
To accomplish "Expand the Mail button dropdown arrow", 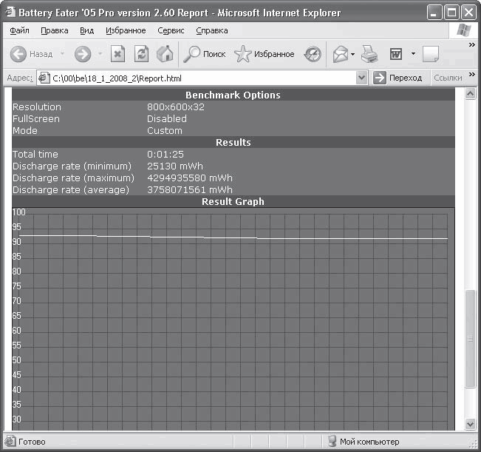I will pos(352,54).
